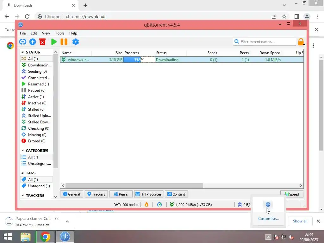The width and height of the screenshot is (324, 243).
Task: Click the Add Torrent File plus icon
Action: [33, 42]
